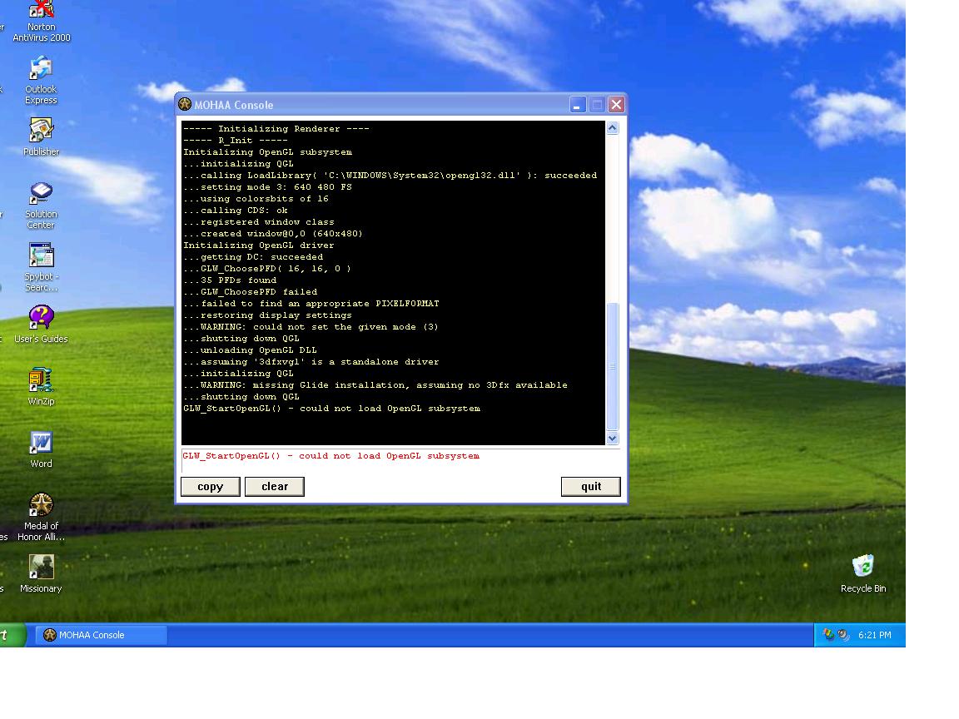Click the WinZip desktop shortcut
Image resolution: width=959 pixels, height=719 pixels.
point(41,386)
